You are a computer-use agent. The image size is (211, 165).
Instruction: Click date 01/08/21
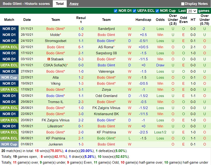pos(27,144)
